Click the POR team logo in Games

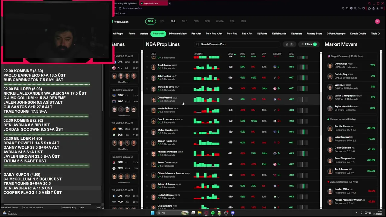point(114,162)
